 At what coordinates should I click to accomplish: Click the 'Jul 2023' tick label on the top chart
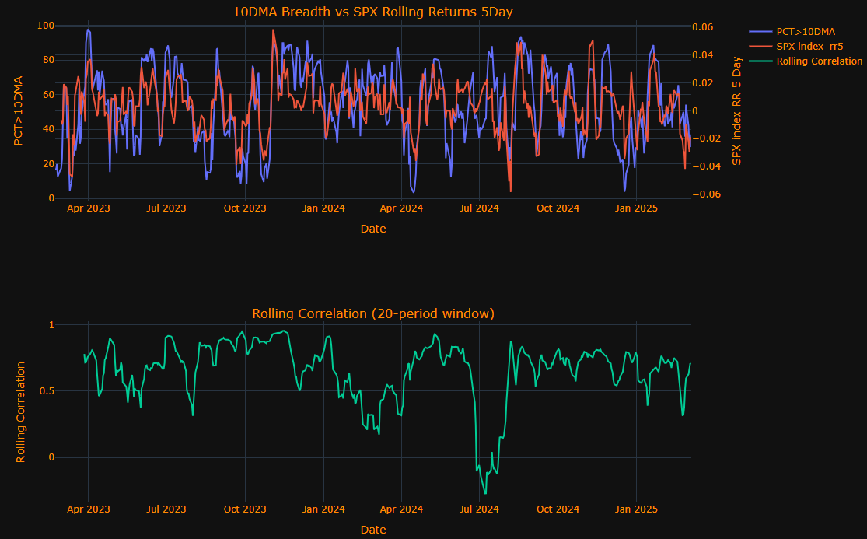pyautogui.click(x=166, y=208)
